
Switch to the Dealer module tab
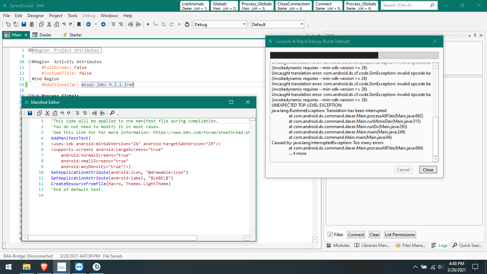[45, 35]
